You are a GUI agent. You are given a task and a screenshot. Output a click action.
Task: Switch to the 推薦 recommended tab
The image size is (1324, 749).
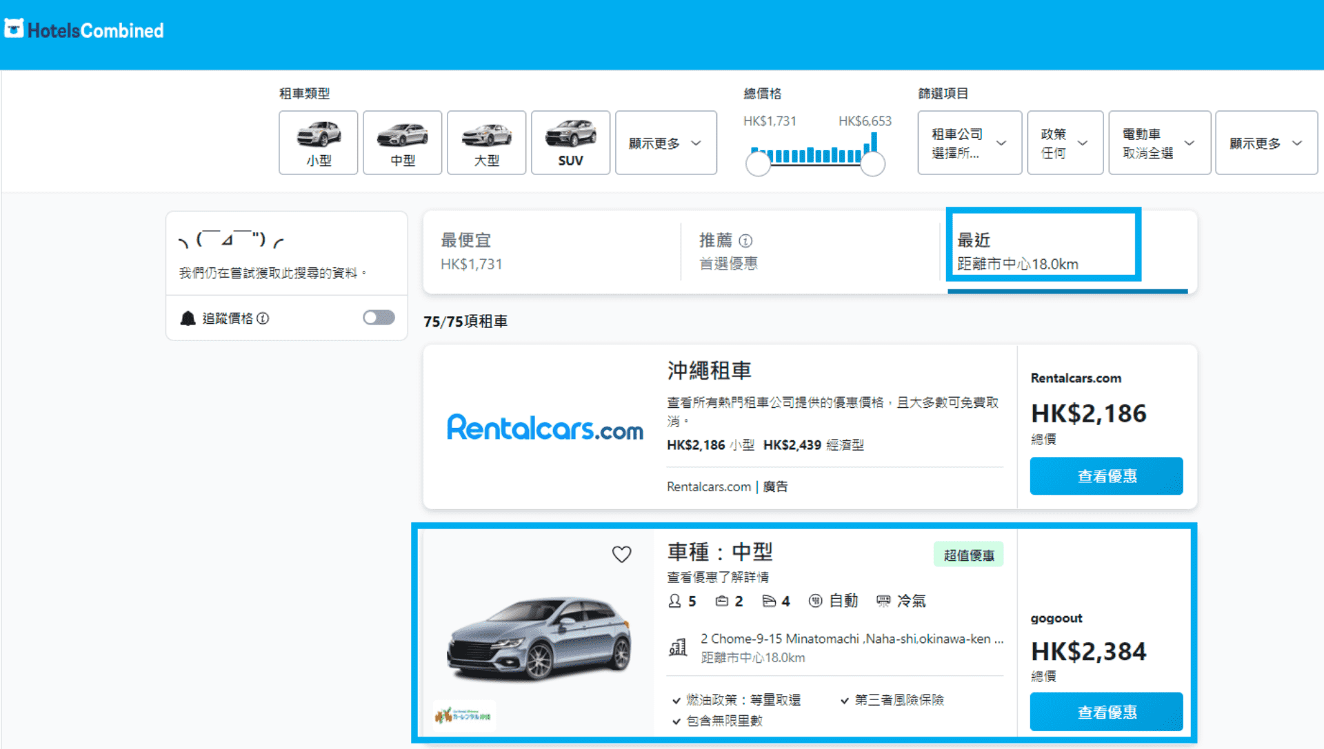pos(810,252)
